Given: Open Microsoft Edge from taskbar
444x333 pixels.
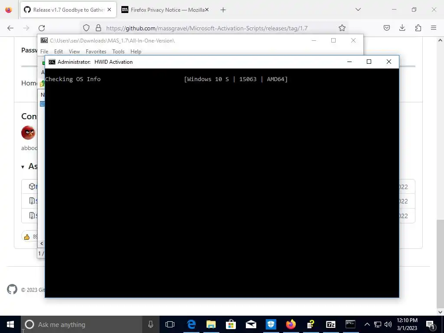Looking at the screenshot, I should click(191, 324).
